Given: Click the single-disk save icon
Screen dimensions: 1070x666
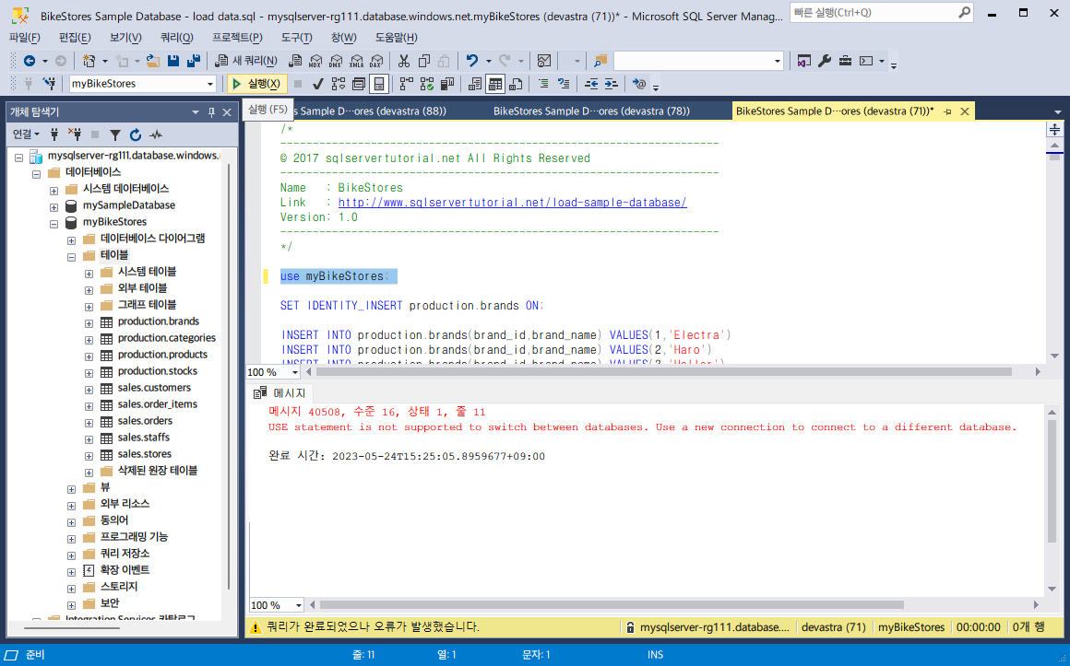Looking at the screenshot, I should coord(173,62).
